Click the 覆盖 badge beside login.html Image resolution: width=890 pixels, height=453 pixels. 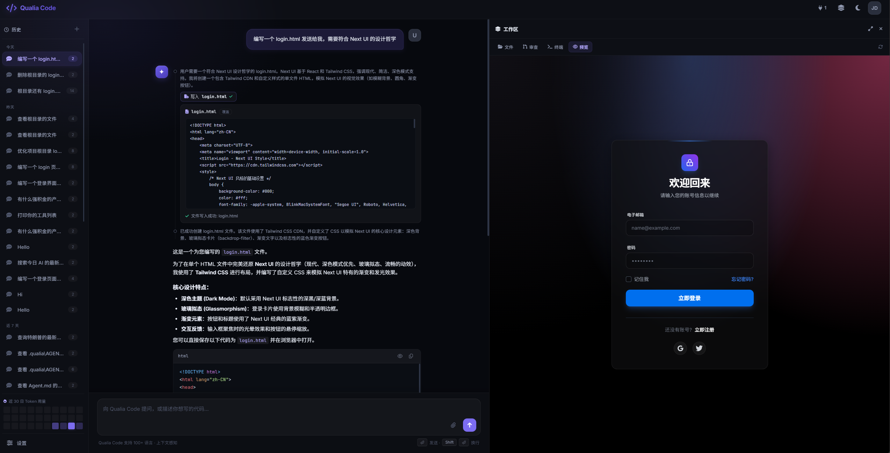[226, 112]
